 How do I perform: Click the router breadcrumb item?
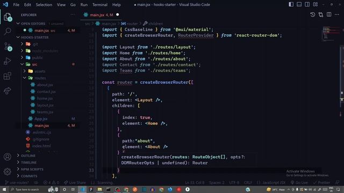pos(130,24)
